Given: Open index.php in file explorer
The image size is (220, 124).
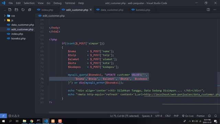Looking at the screenshot, I should click(x=17, y=34).
